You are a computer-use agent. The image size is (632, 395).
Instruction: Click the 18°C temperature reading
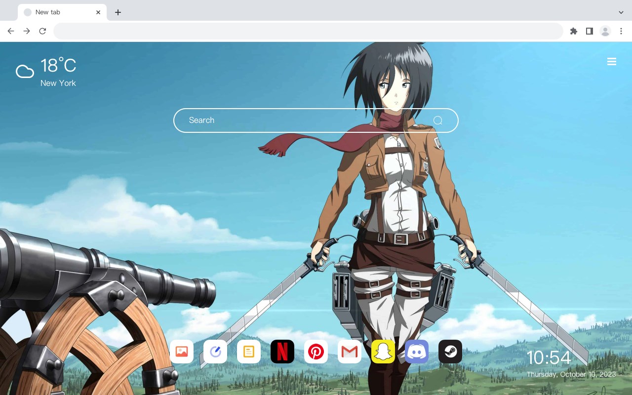click(58, 66)
